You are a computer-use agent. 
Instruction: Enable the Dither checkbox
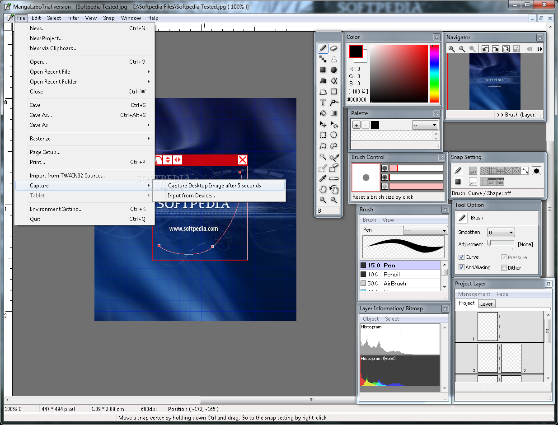tap(504, 267)
